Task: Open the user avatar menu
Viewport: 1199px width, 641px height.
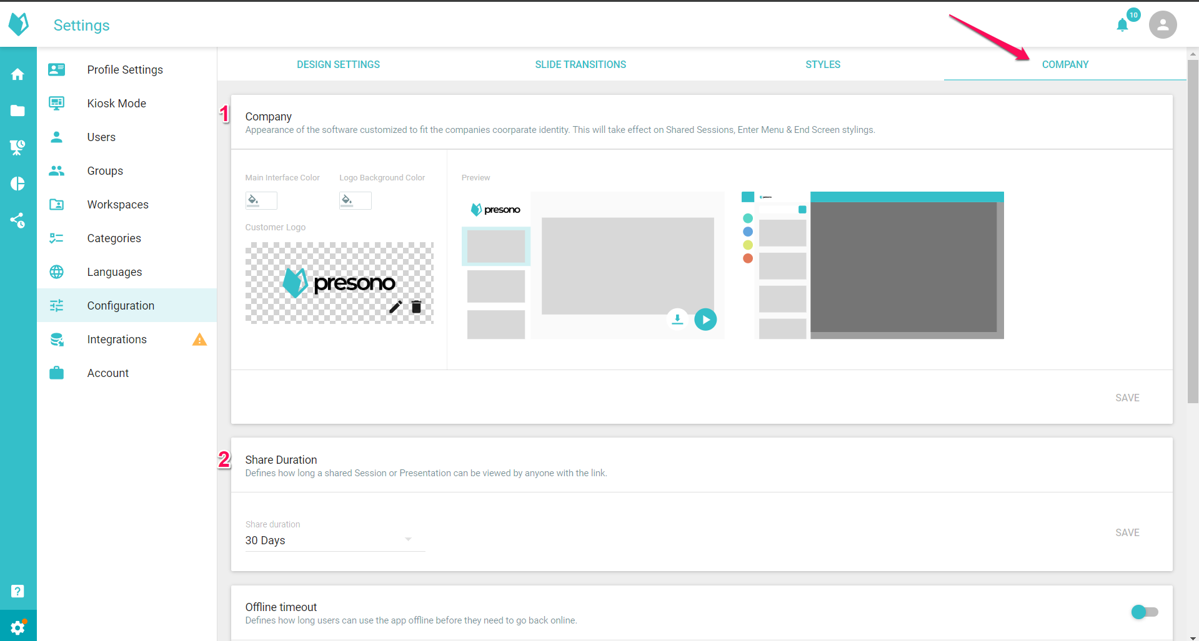Action: pos(1163,25)
